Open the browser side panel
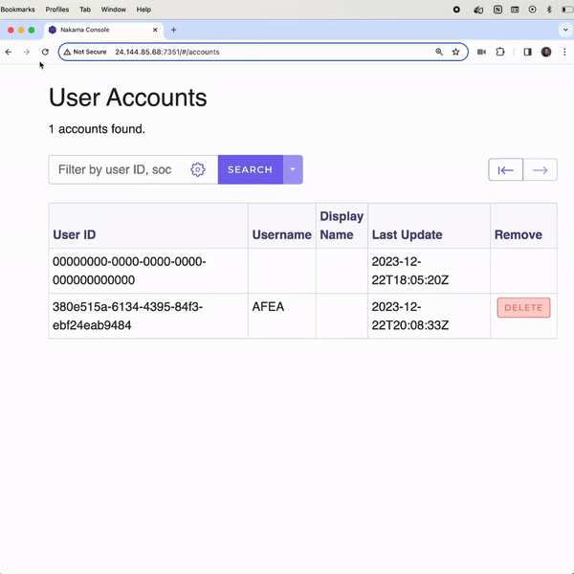Image resolution: width=574 pixels, height=574 pixels. pos(527,52)
